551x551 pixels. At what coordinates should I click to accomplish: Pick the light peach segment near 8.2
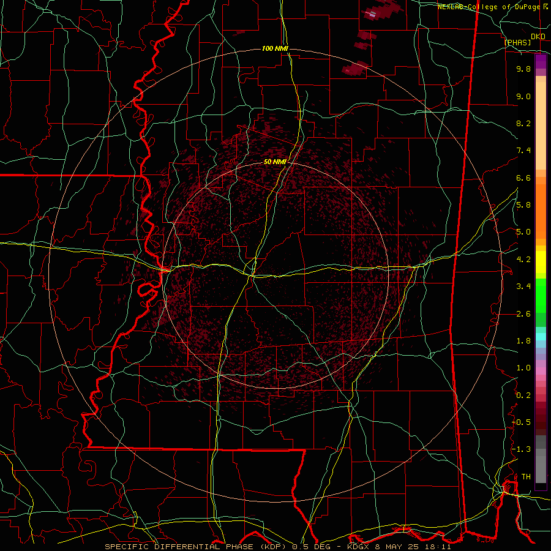(541, 127)
